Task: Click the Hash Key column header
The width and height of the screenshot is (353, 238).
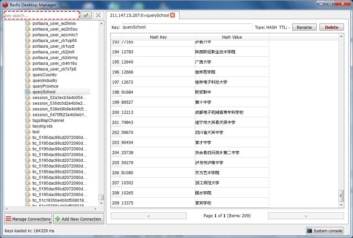Action: pos(158,37)
